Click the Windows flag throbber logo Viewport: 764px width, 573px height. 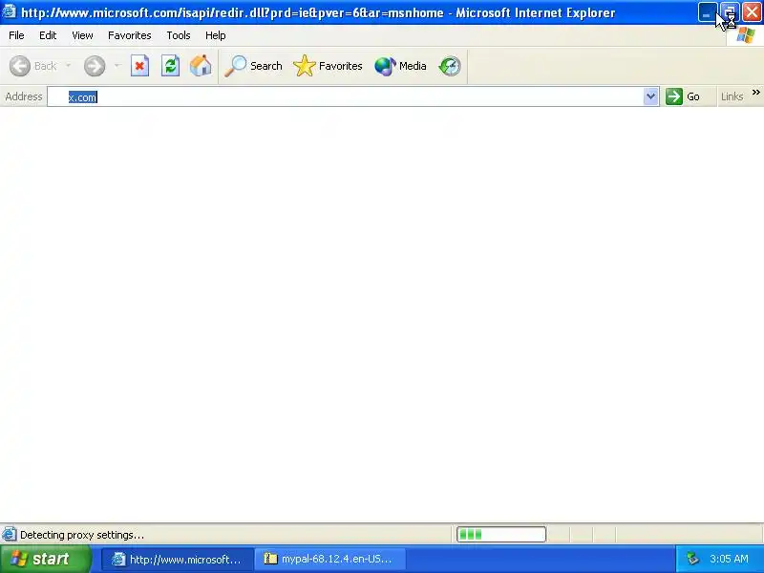tap(746, 35)
